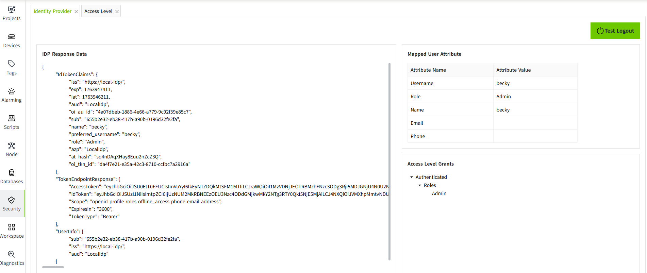Click the horizontal scrollbar under IDP data

[53, 267]
